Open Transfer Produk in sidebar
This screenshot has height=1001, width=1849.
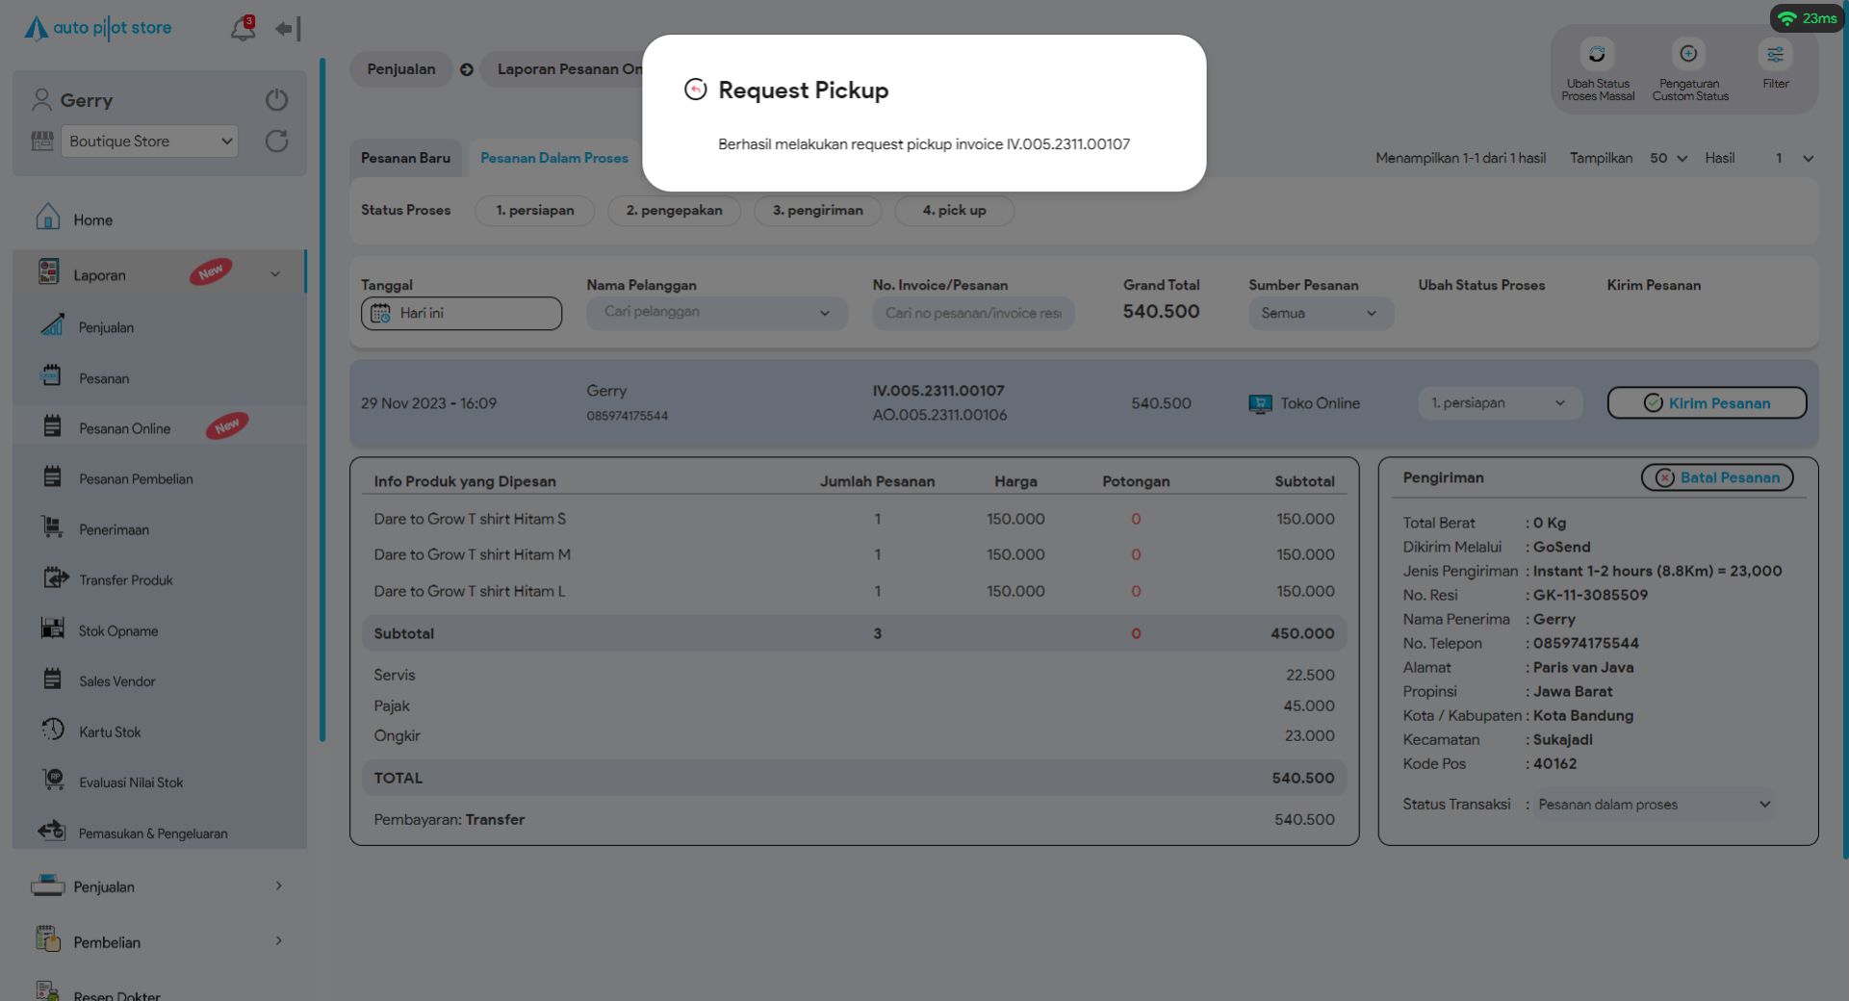(x=125, y=579)
